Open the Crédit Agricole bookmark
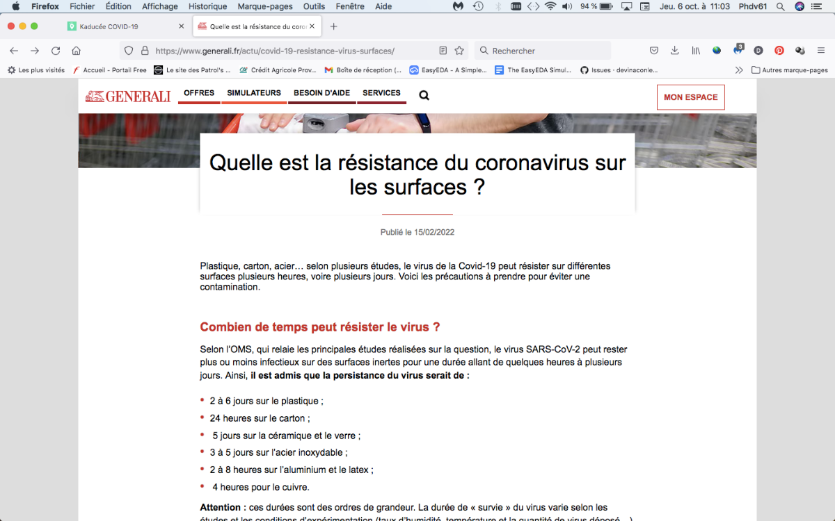This screenshot has width=835, height=521. [278, 70]
